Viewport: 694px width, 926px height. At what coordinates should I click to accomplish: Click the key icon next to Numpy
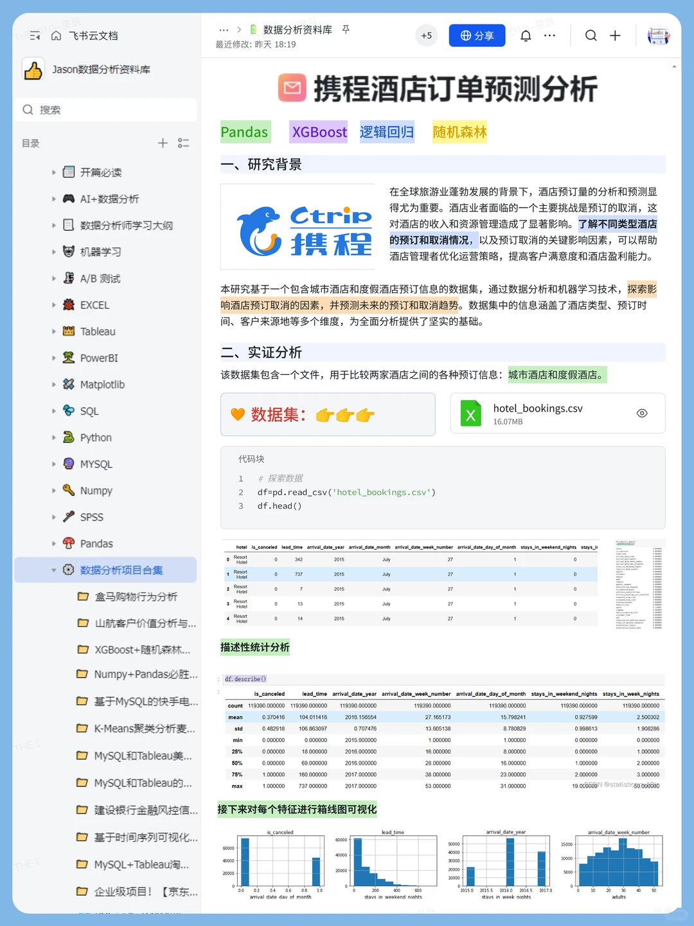click(x=69, y=490)
